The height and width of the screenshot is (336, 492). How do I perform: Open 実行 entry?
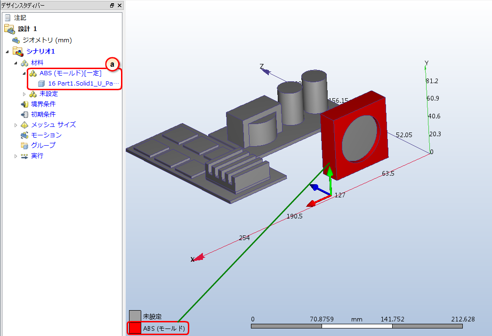tap(37, 156)
